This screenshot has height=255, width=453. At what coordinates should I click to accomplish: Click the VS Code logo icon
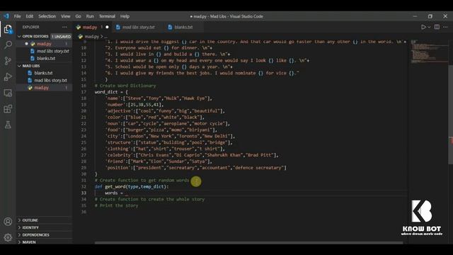pos(6,16)
